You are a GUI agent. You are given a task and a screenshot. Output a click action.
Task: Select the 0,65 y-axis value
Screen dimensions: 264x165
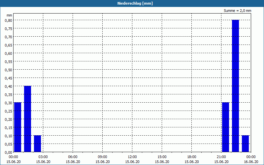(x=9, y=45)
